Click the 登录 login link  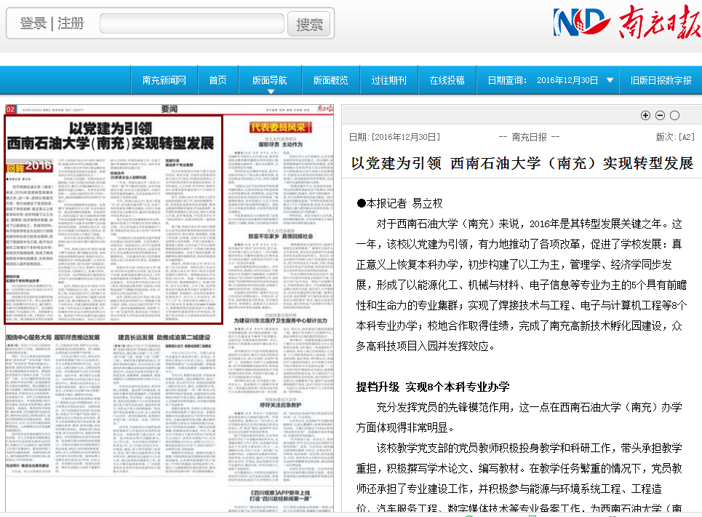click(x=33, y=23)
